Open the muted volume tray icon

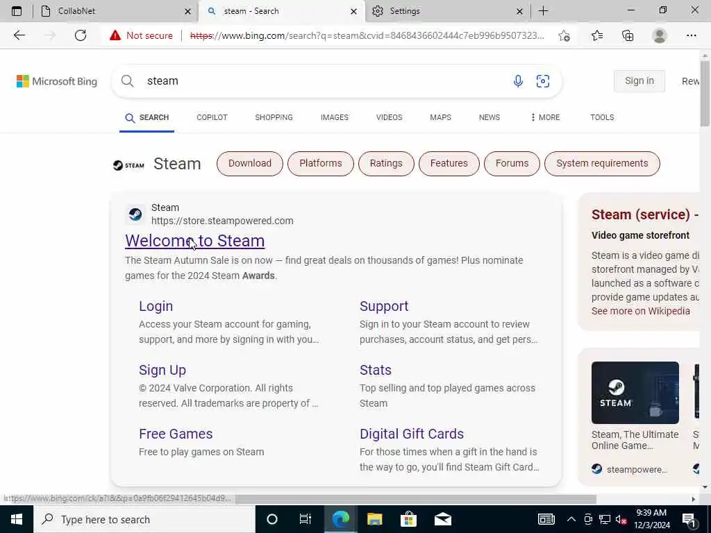621,519
